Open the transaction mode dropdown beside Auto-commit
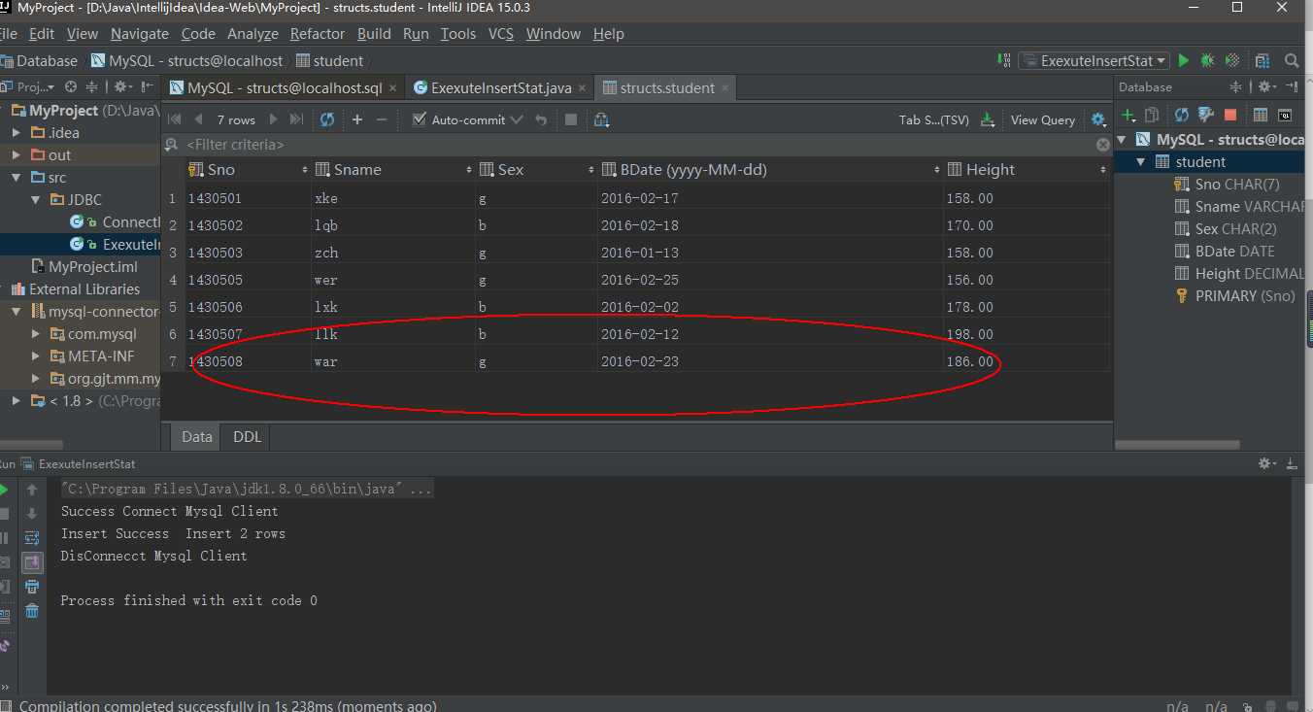The width and height of the screenshot is (1313, 712). click(x=516, y=119)
